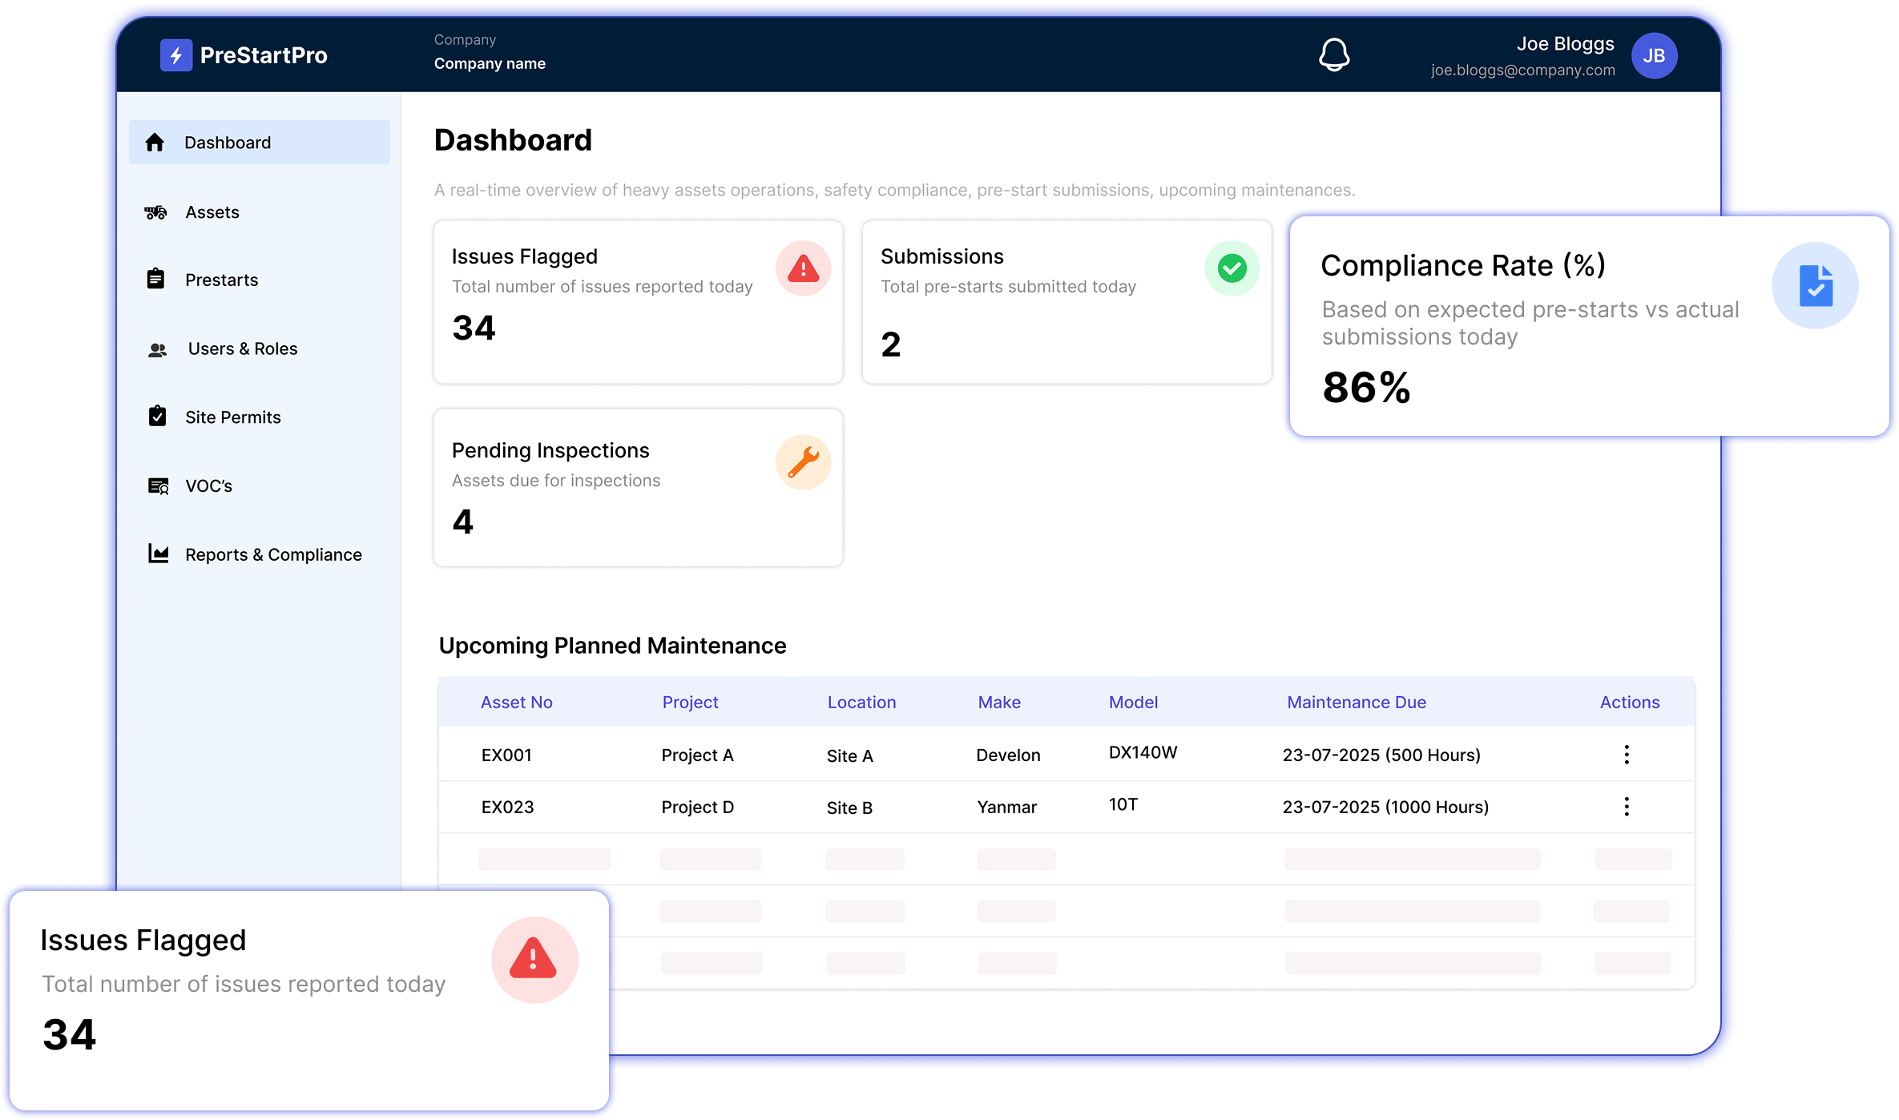Open the Prestarts section from sidebar
Image resolution: width=1899 pixels, height=1120 pixels.
[x=221, y=279]
